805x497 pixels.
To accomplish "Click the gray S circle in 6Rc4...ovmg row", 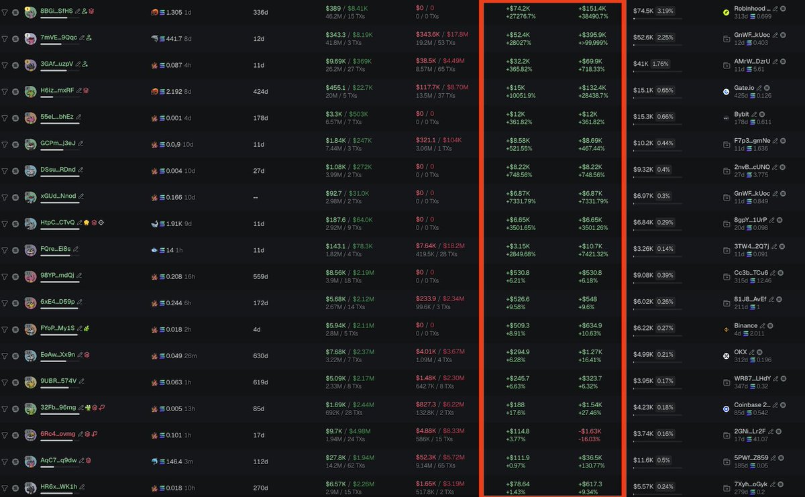I will click(x=15, y=435).
